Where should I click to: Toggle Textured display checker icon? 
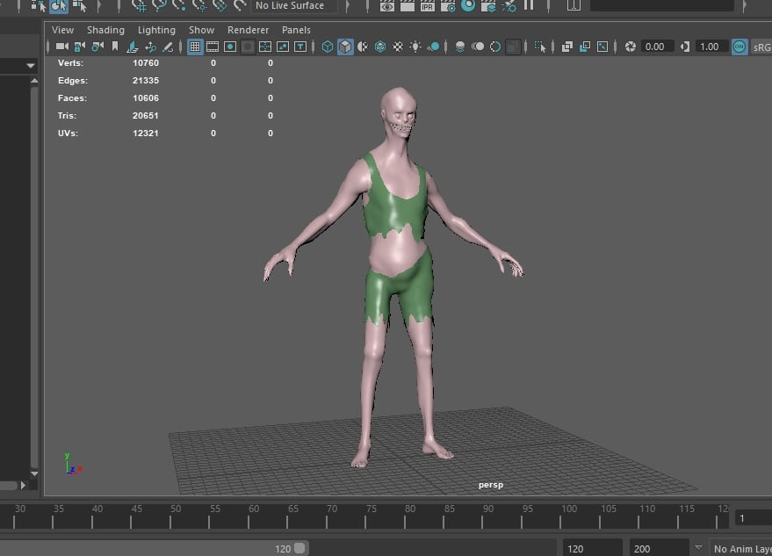click(x=398, y=47)
